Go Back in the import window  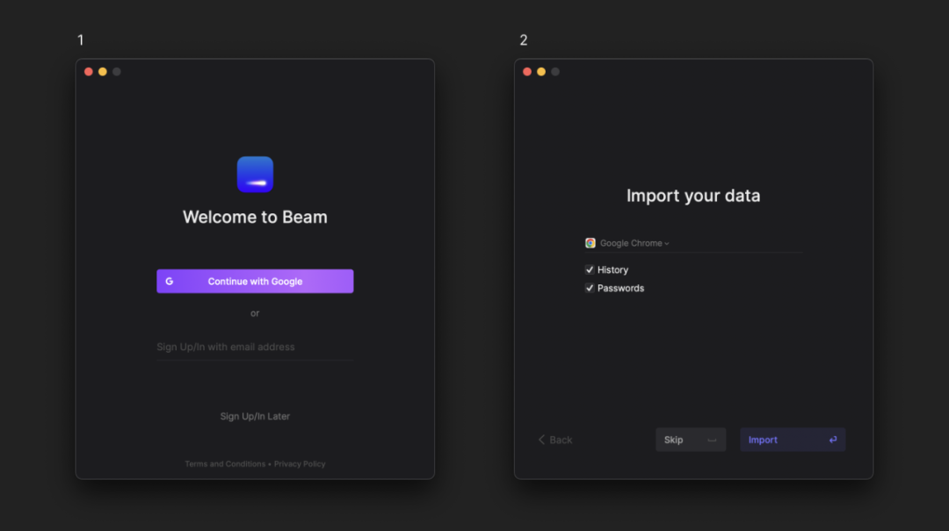pyautogui.click(x=555, y=440)
